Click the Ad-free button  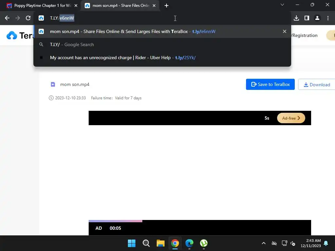[x=291, y=118]
